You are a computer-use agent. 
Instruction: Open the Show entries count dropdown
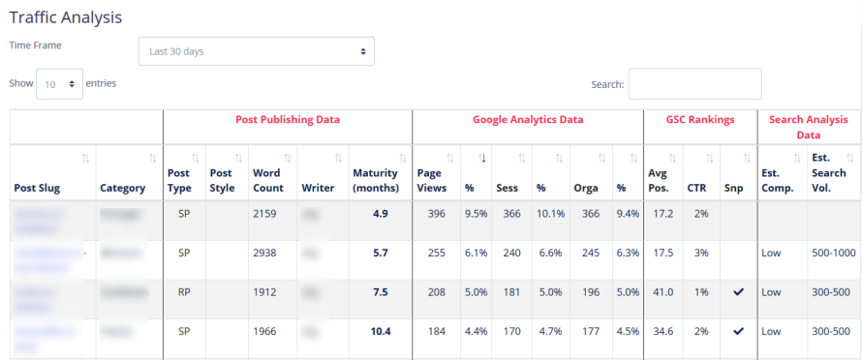pyautogui.click(x=59, y=84)
